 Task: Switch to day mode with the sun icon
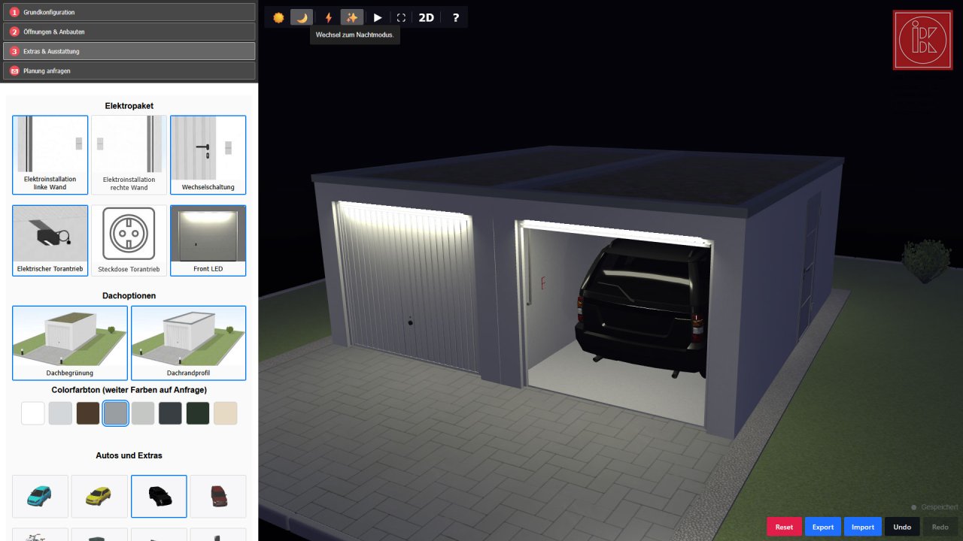[278, 17]
